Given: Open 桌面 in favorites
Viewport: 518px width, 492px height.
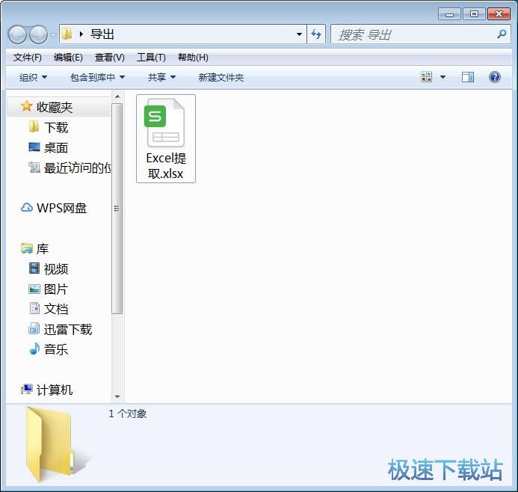Looking at the screenshot, I should pyautogui.click(x=56, y=148).
